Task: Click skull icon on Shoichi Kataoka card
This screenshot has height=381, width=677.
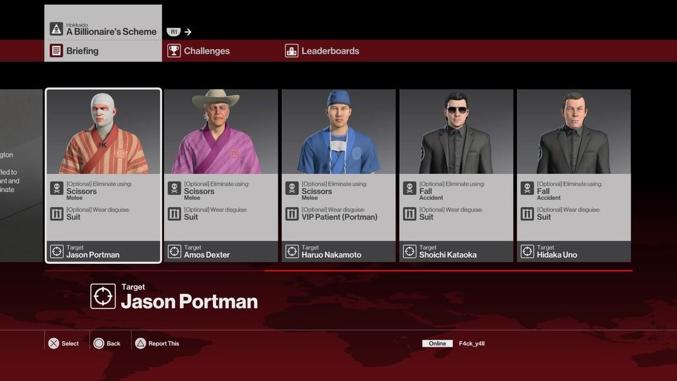Action: [x=410, y=189]
